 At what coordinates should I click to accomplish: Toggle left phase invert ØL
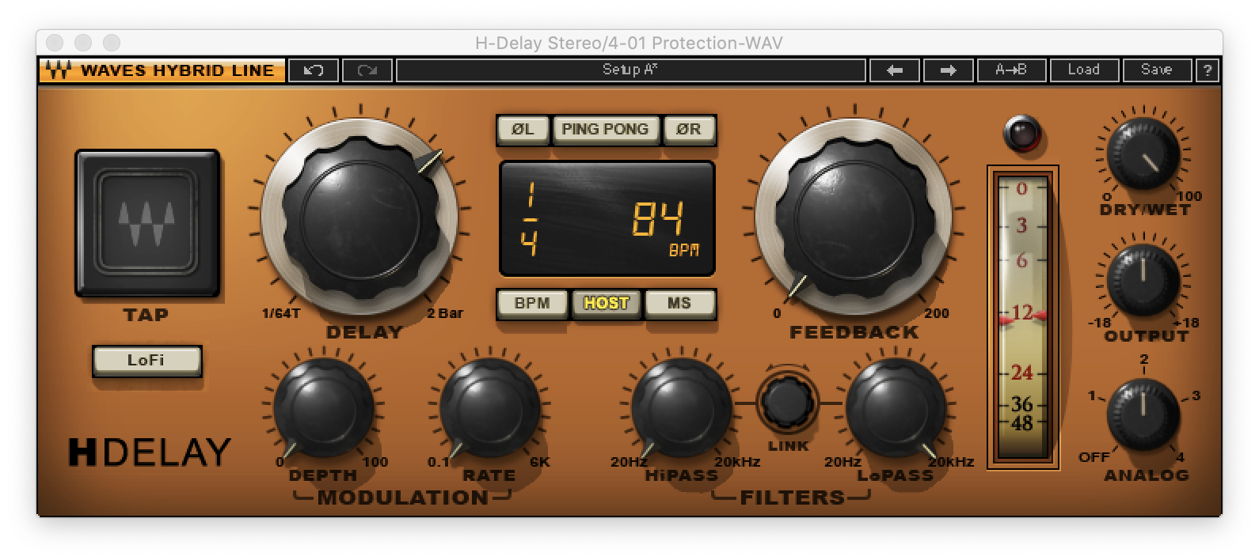[x=523, y=130]
